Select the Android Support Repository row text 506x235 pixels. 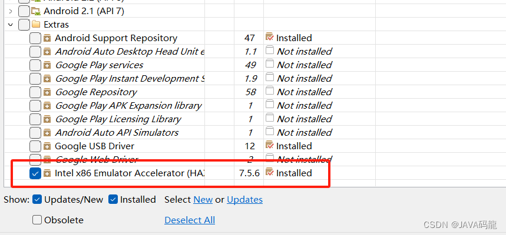[x=116, y=38]
